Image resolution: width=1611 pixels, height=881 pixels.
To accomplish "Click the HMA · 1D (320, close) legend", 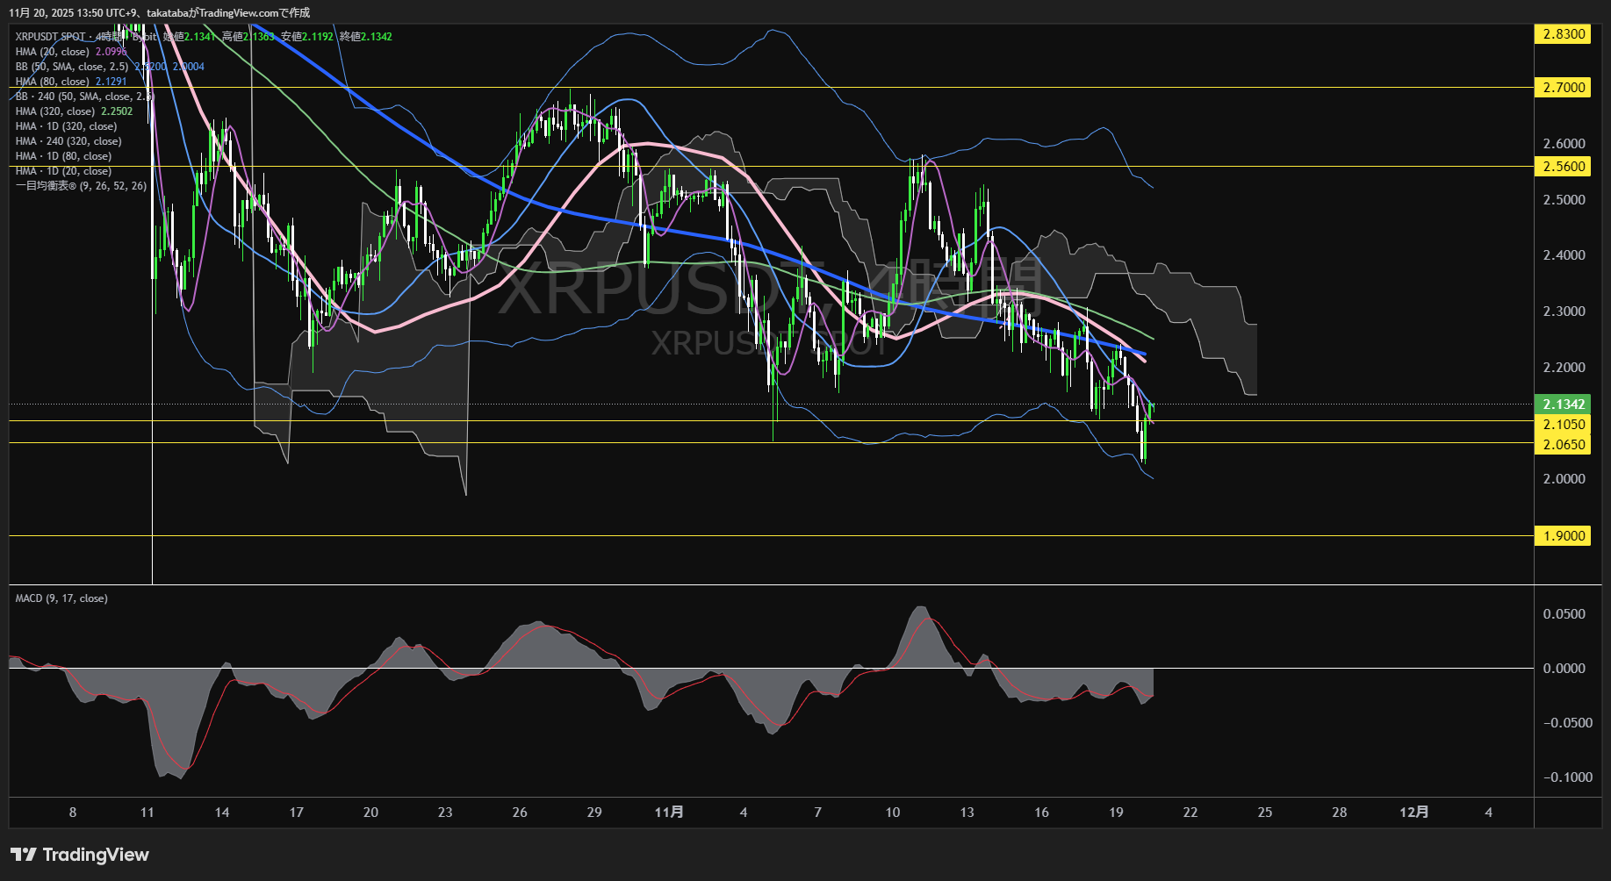I will (66, 126).
